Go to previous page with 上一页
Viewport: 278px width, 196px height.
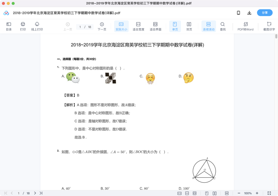pos(68,26)
